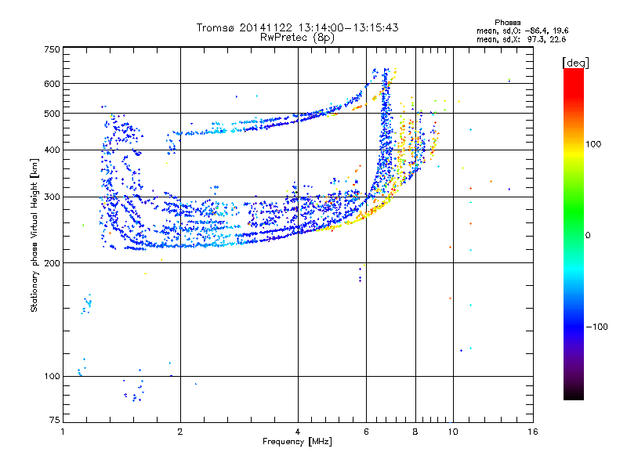Click the '6' x-axis tick label

click(x=366, y=432)
